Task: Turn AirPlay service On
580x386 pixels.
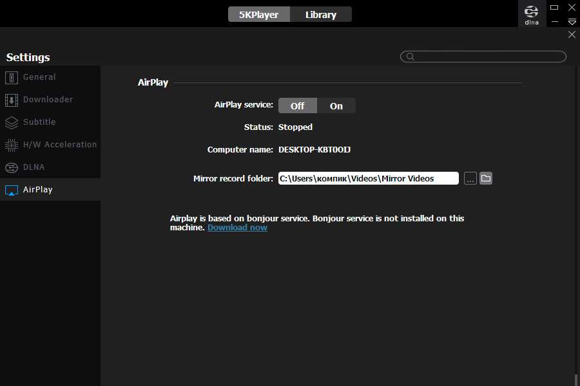Action: pos(336,106)
